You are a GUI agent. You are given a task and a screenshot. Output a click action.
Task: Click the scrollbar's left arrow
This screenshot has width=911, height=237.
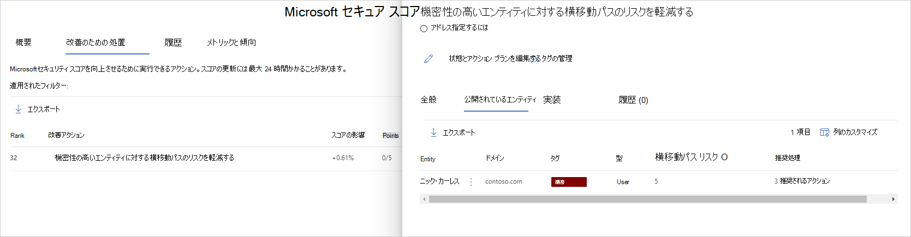[x=424, y=199]
